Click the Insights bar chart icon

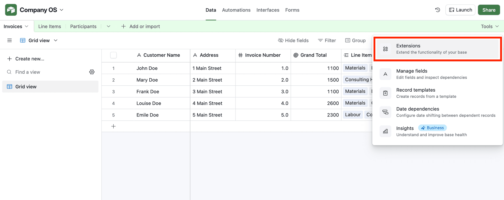(385, 131)
